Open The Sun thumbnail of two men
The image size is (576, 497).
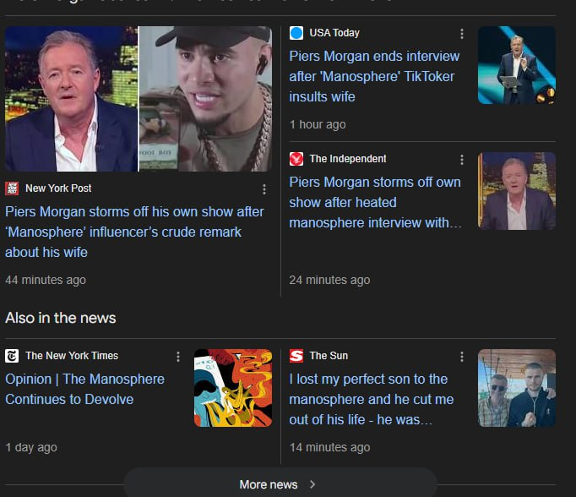tap(517, 388)
